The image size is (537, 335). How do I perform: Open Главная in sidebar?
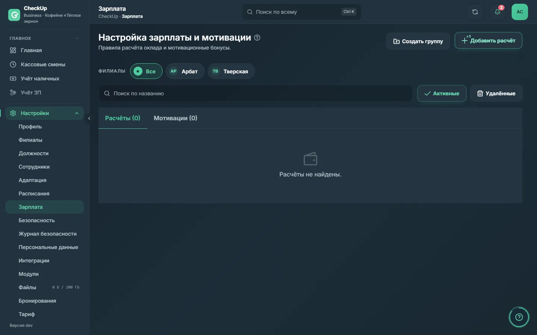[44, 50]
